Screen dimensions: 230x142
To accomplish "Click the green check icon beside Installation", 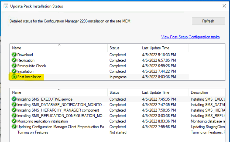I will (x=14, y=71).
